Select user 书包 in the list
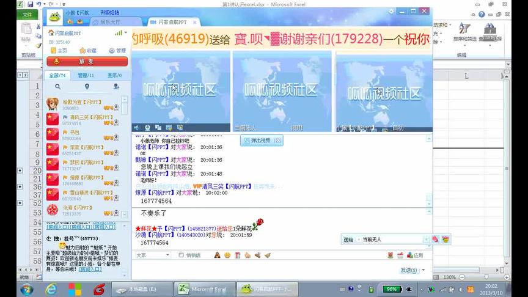528x297 pixels. [83, 135]
